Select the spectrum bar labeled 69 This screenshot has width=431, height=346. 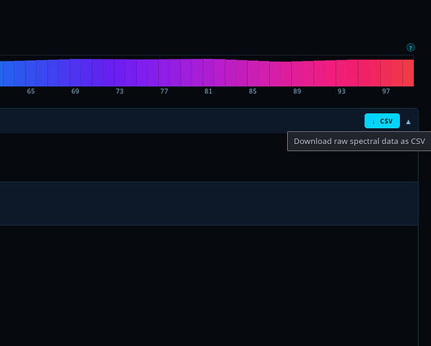click(x=75, y=73)
